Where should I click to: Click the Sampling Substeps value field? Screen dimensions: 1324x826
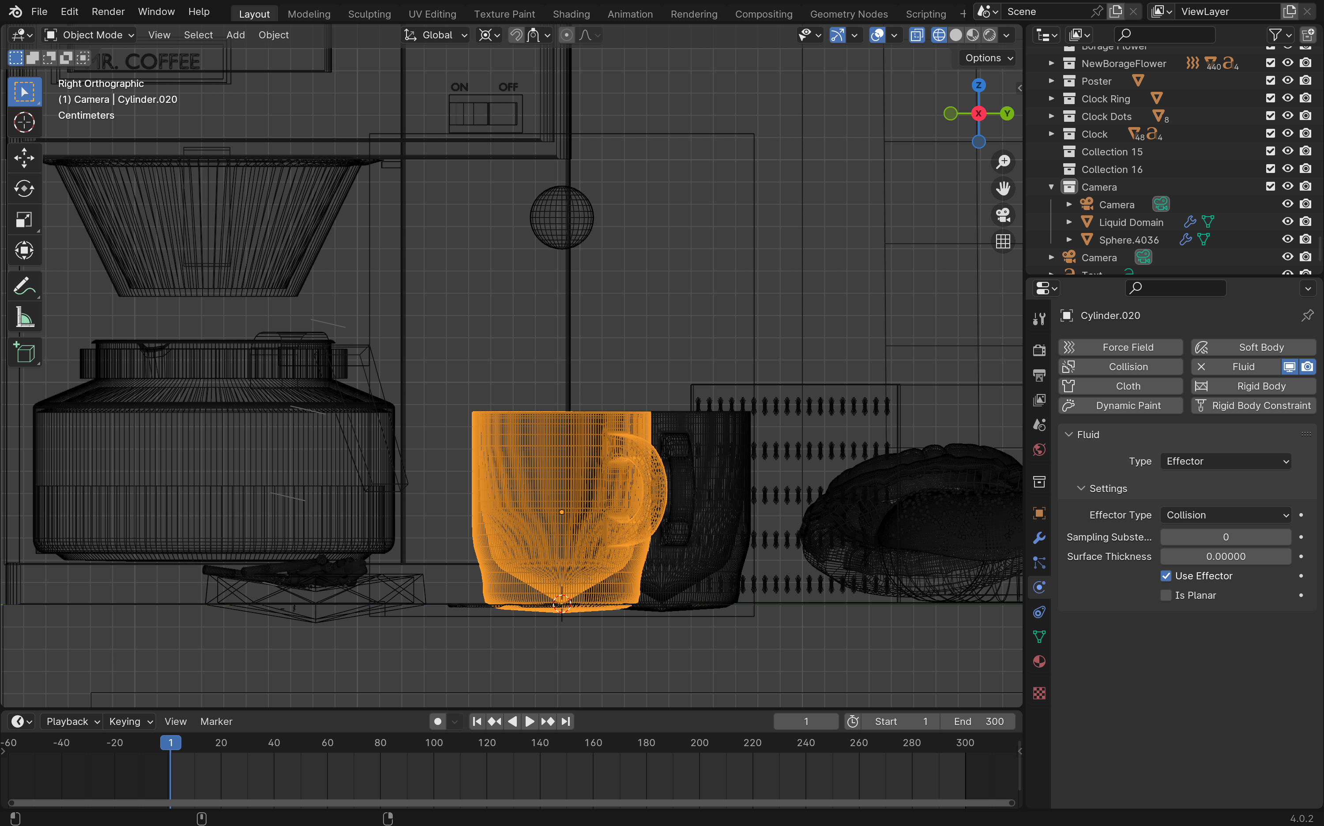click(x=1226, y=537)
